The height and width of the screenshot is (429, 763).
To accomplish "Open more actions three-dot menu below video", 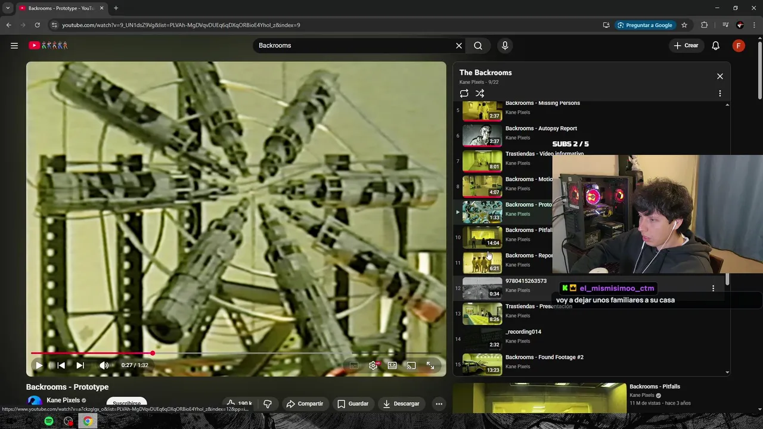I will [439, 403].
